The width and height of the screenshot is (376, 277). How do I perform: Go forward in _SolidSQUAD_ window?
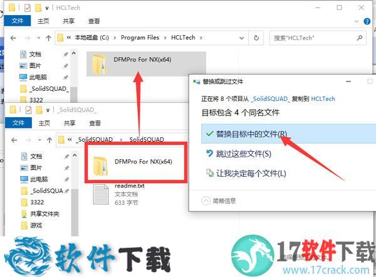[29, 140]
